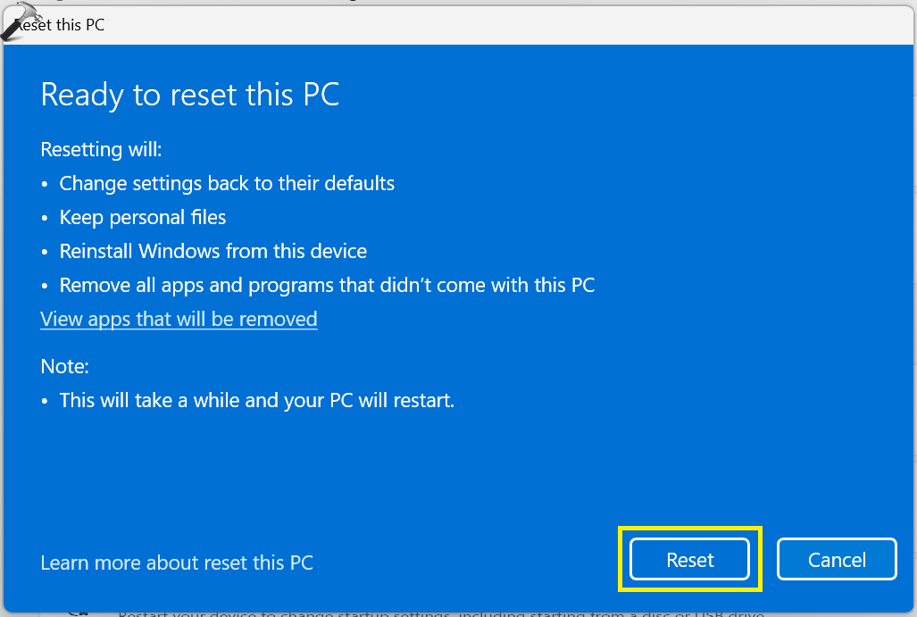917x617 pixels.
Task: Click the Reset button
Action: pyautogui.click(x=689, y=560)
